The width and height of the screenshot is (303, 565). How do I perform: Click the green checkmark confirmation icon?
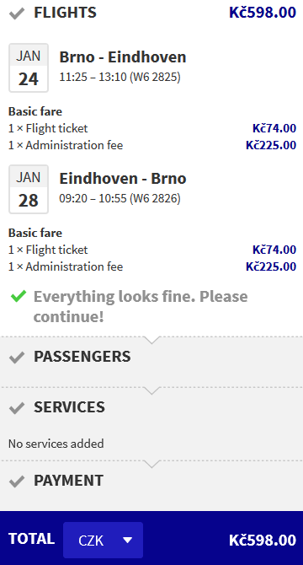click(19, 296)
